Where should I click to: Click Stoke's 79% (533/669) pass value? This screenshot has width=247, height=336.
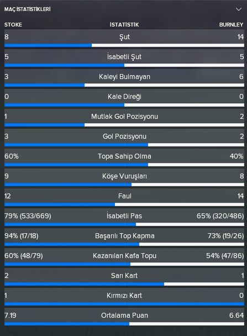click(x=28, y=216)
